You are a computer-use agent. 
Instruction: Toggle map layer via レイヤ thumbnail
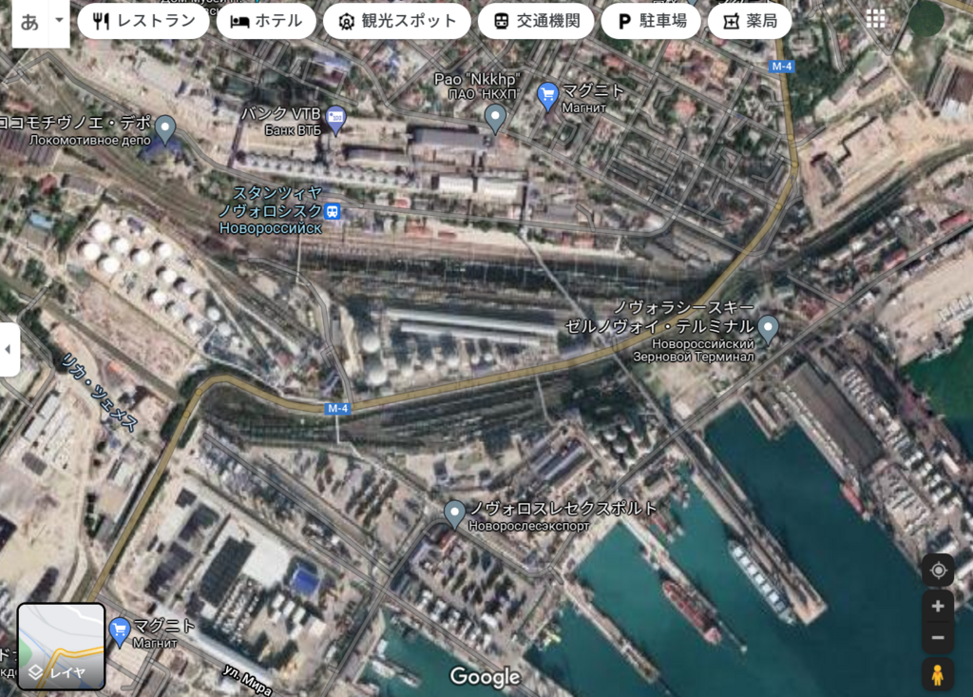pos(61,646)
